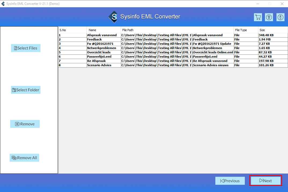Click the 101.26 KB size cell

(x=273, y=65)
